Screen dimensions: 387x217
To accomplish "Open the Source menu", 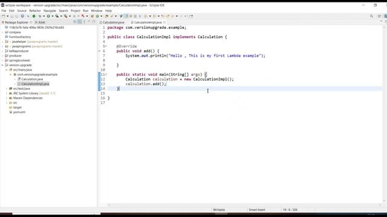I will click(22, 11).
